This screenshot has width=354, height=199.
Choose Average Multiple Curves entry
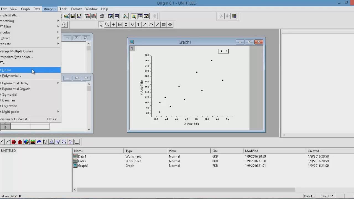click(30, 51)
